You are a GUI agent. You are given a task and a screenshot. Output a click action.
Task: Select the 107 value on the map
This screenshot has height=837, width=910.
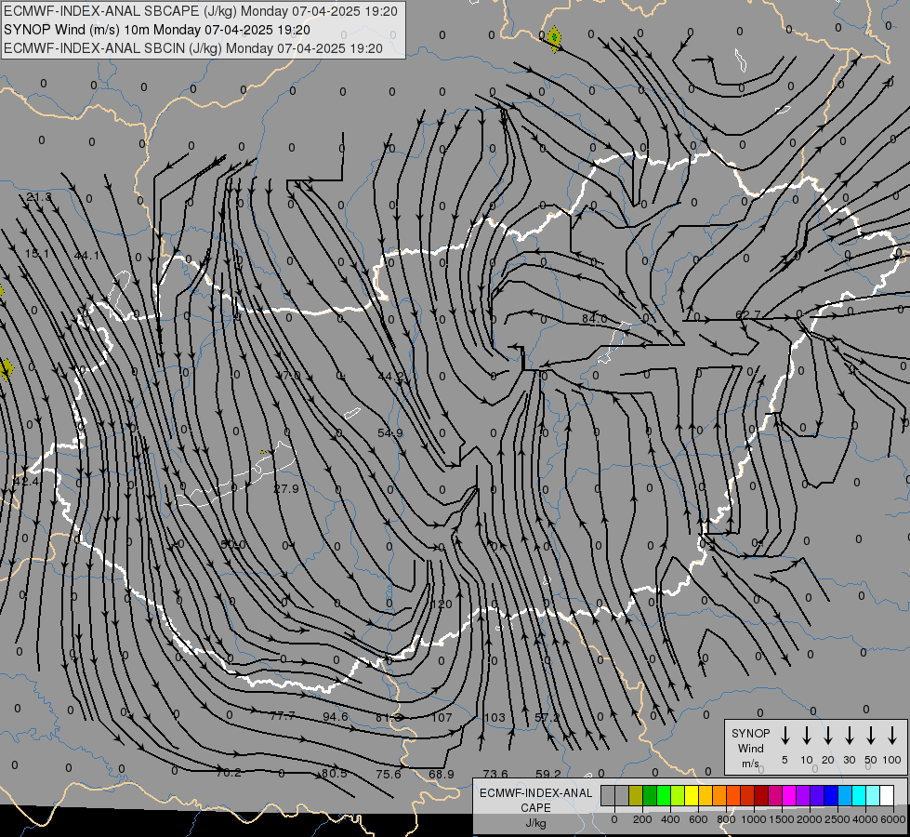point(442,717)
